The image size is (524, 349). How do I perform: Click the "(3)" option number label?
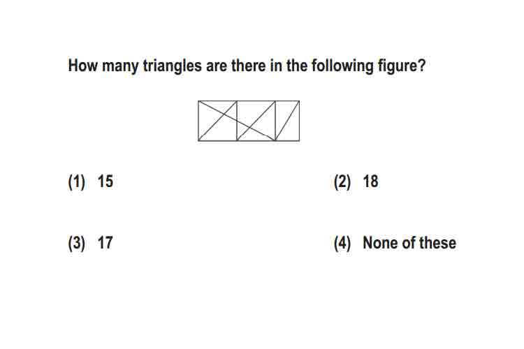77,243
